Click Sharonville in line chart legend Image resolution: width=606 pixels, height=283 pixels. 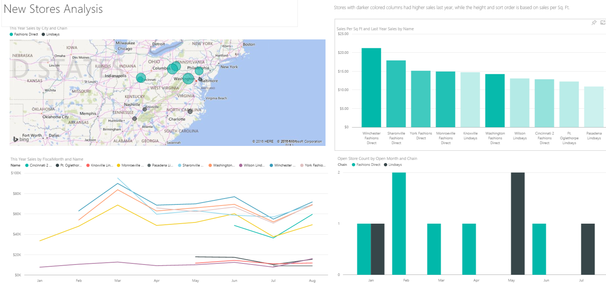coord(191,165)
